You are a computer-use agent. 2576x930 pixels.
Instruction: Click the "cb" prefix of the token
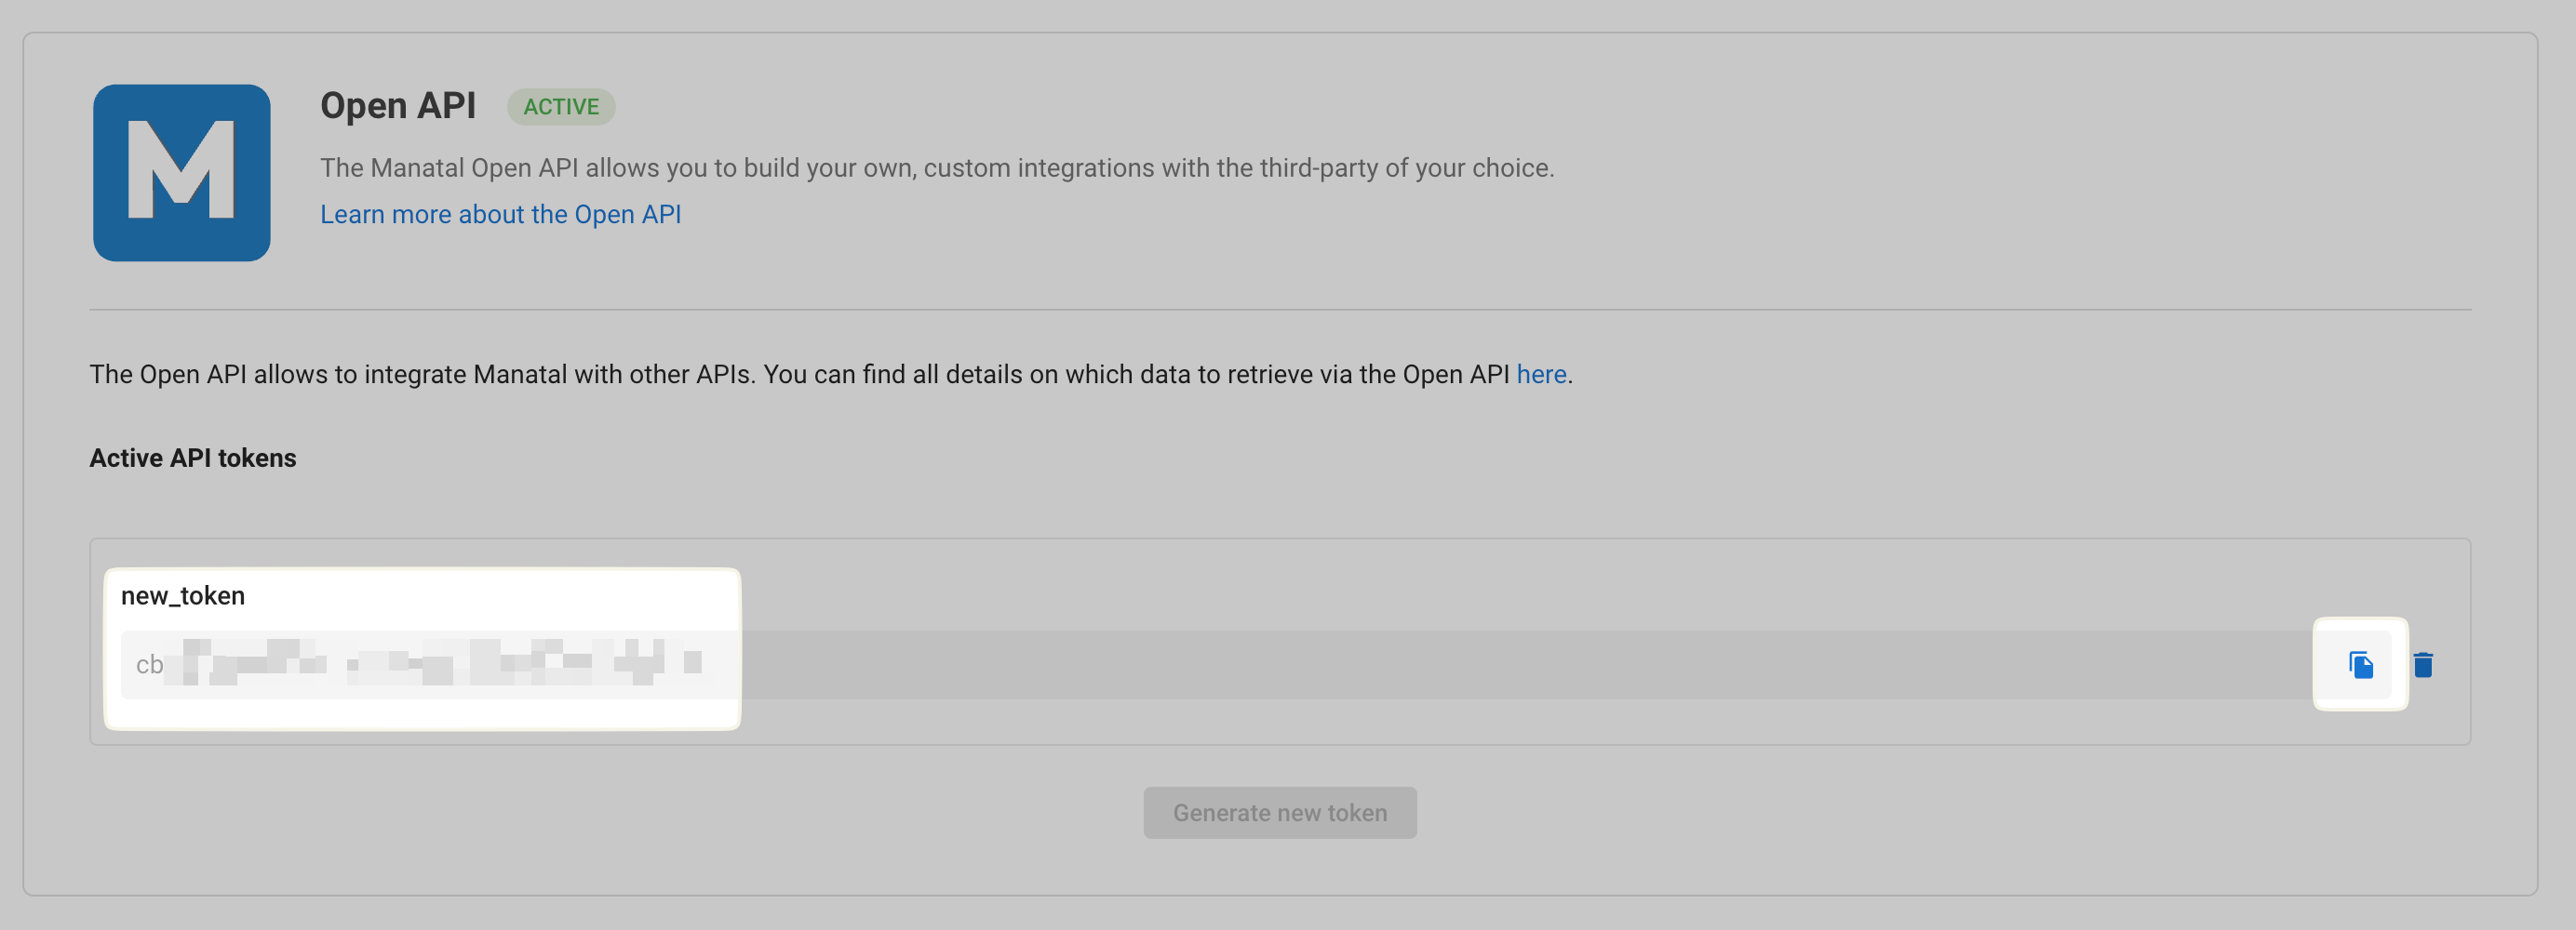tap(149, 664)
